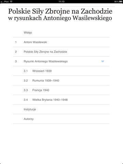Tap the subtitle w rysunkach Antoniego Wasilewskiego

click(60, 18)
